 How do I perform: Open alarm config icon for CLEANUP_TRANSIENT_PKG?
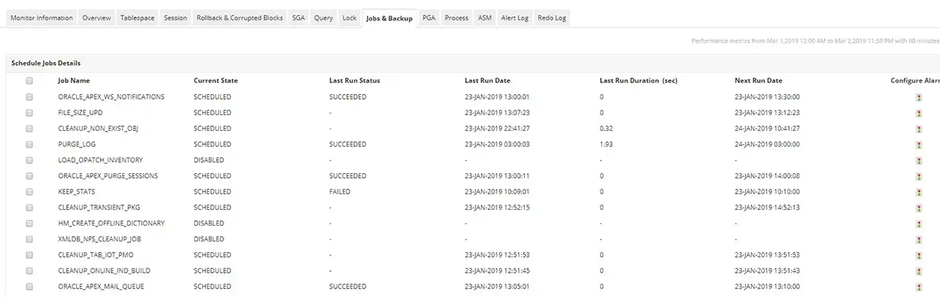pos(920,208)
